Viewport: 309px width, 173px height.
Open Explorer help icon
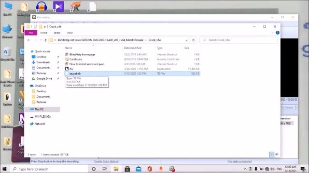[x=278, y=33]
